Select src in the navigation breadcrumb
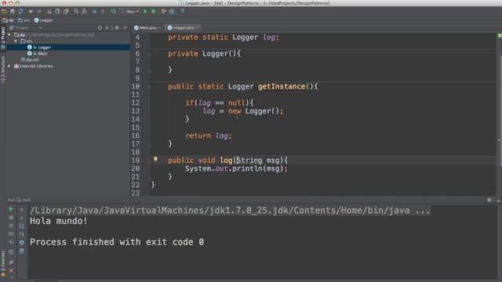 24,20
